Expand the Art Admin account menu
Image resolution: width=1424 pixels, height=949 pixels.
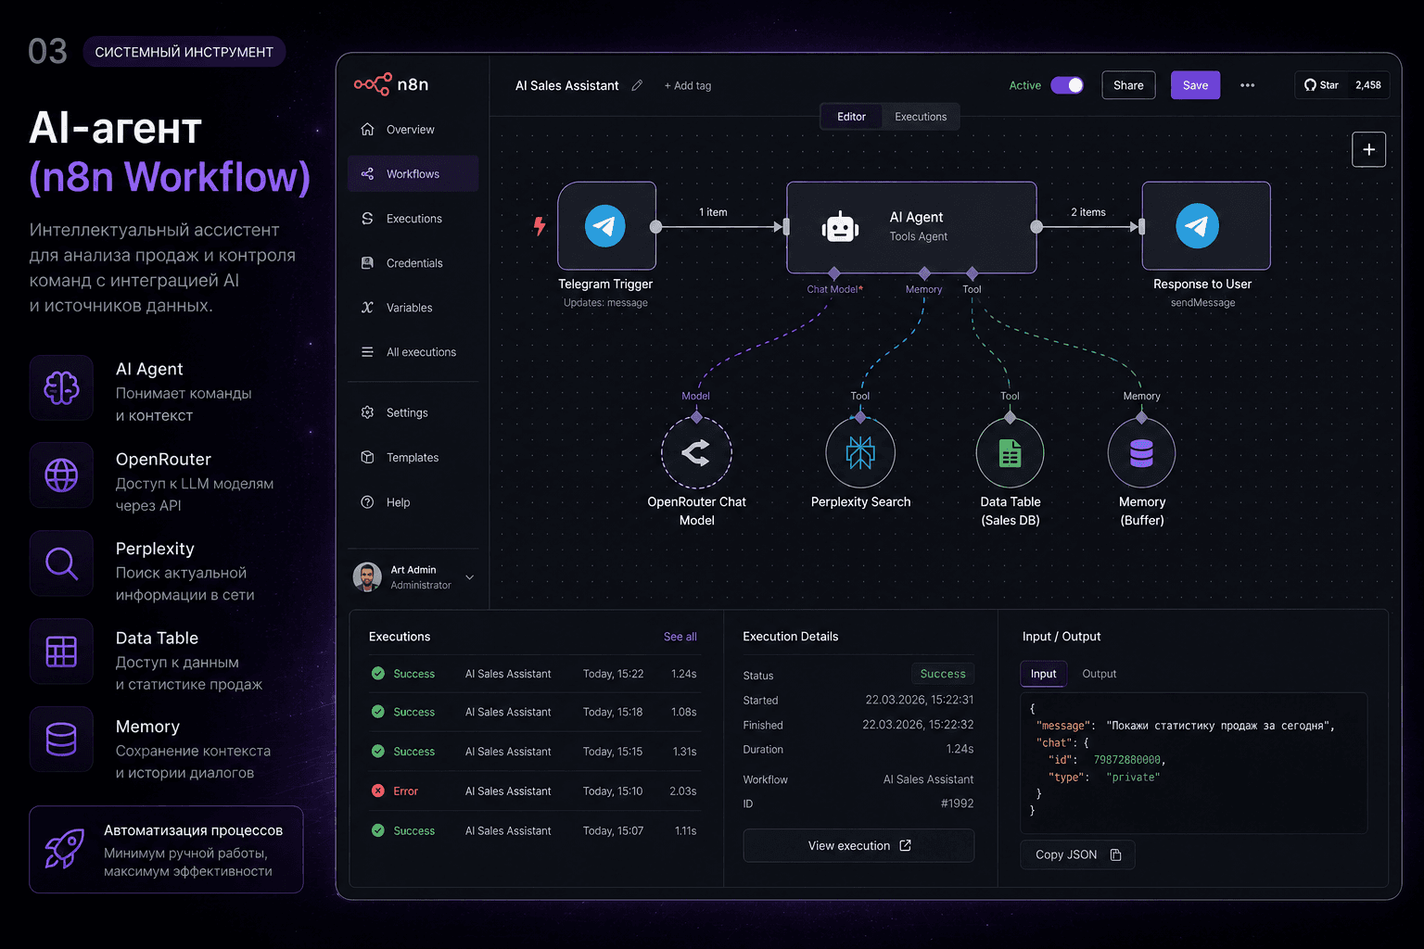coord(469,577)
